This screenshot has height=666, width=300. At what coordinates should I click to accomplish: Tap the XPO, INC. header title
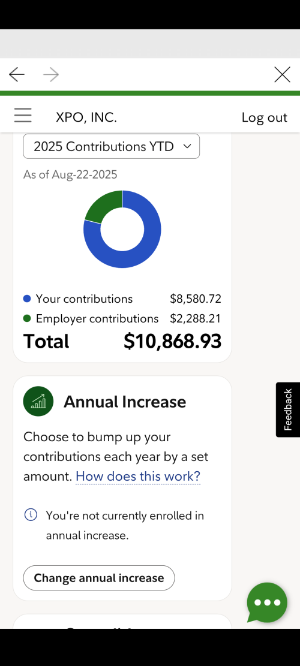(86, 117)
